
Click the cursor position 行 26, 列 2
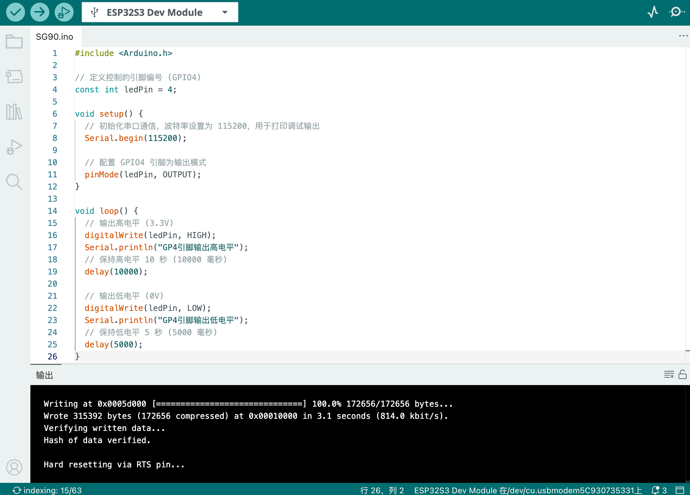pyautogui.click(x=382, y=490)
